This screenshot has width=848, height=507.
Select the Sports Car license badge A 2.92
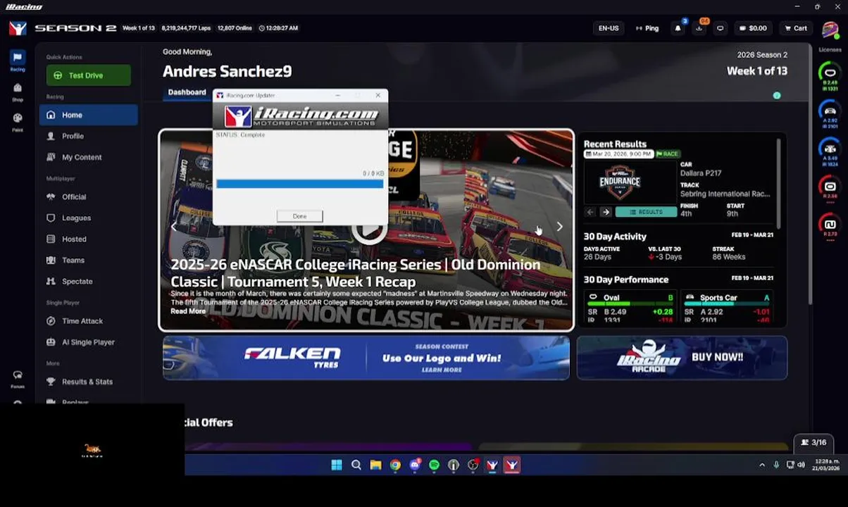pos(830,113)
